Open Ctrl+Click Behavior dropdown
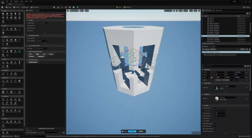This screenshot has width=252, height=138. 42,41
